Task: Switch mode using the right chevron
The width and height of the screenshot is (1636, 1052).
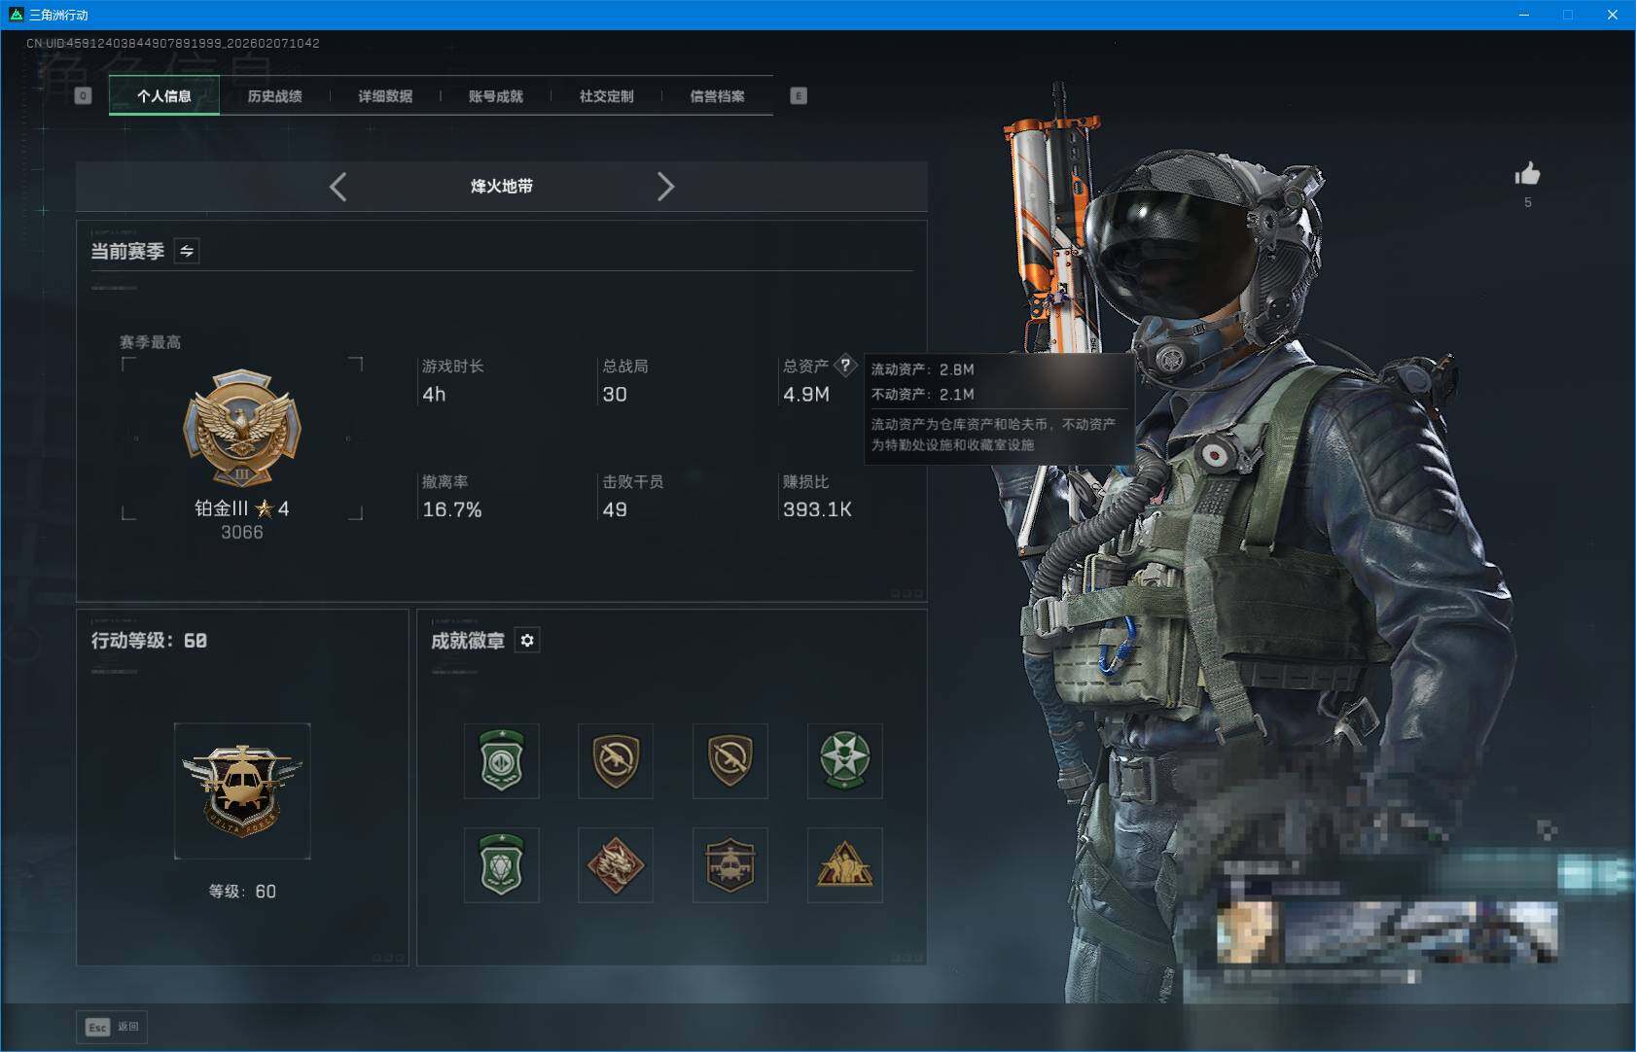Action: [667, 187]
